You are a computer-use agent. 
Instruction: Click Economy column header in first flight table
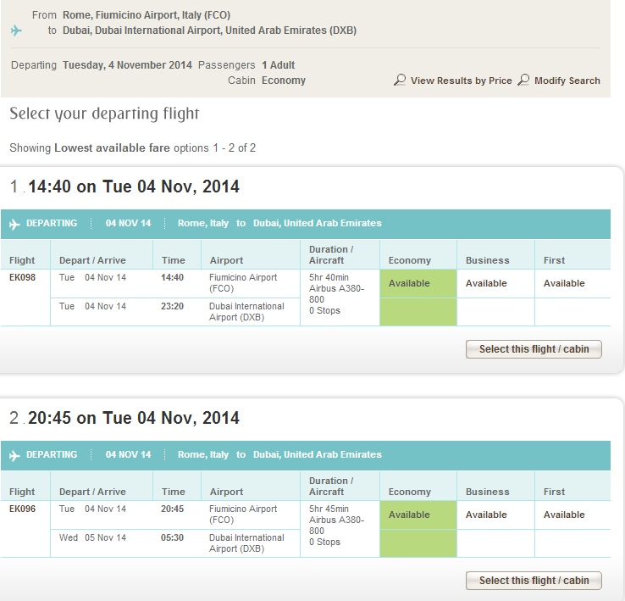(410, 260)
